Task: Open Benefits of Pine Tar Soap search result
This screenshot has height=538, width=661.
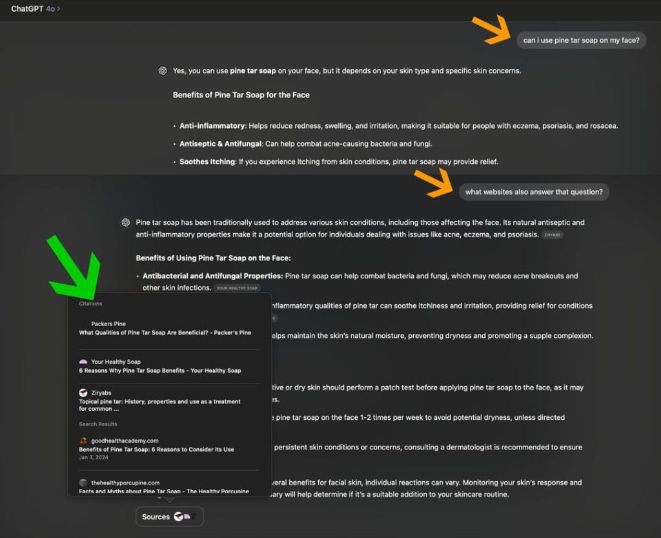Action: pyautogui.click(x=156, y=450)
